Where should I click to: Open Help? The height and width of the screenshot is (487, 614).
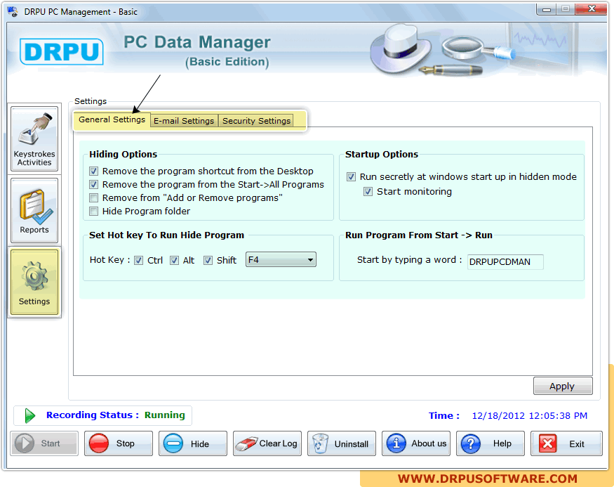tap(490, 443)
